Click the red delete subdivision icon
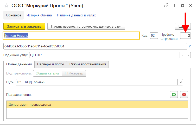Viewport: 196px width, 125px height. tap(184, 95)
